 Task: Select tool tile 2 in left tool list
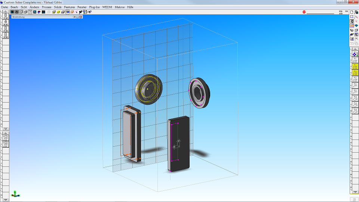point(6,22)
